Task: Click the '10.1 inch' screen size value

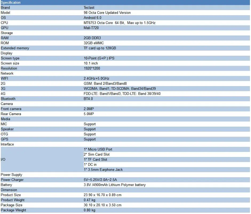Action: tap(91, 63)
